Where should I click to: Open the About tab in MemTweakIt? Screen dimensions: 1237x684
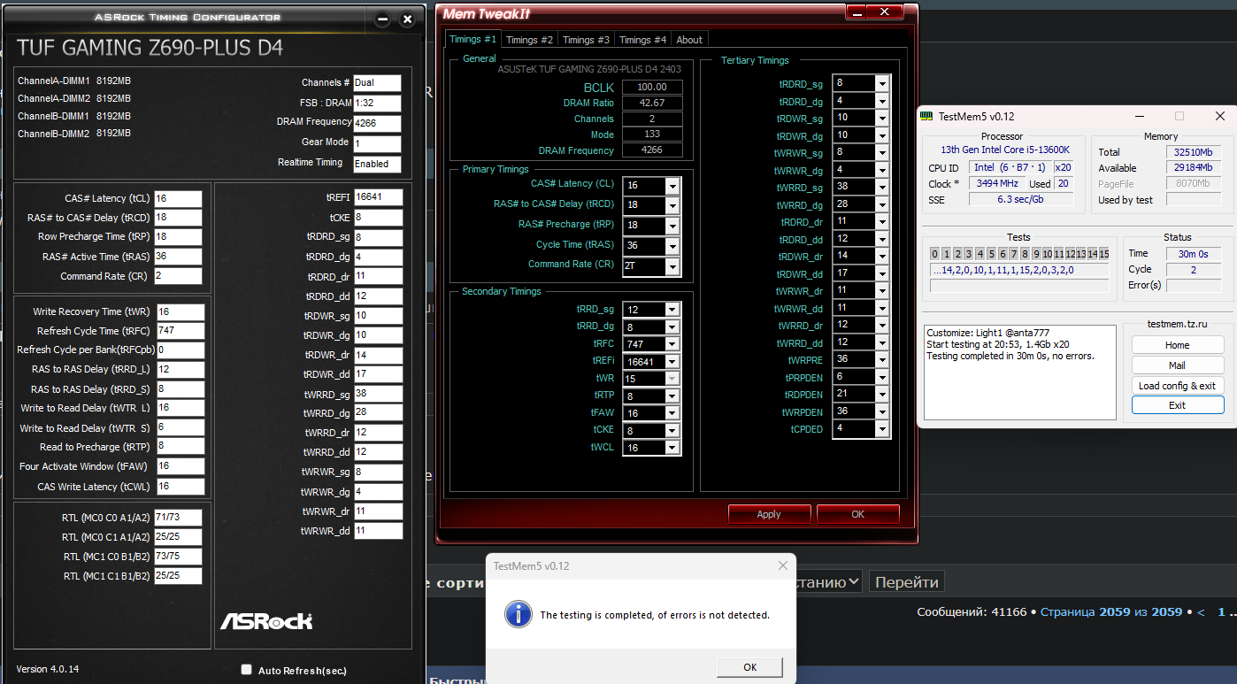point(689,40)
